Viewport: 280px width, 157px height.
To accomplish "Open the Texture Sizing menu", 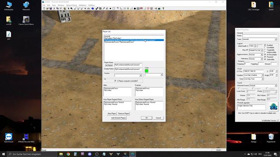I will [71, 5].
